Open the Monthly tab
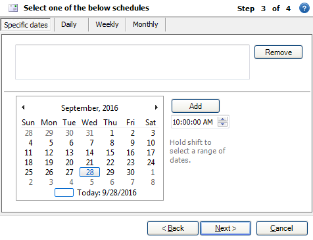 click(145, 24)
